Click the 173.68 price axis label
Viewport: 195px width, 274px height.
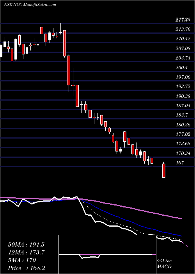183,144
